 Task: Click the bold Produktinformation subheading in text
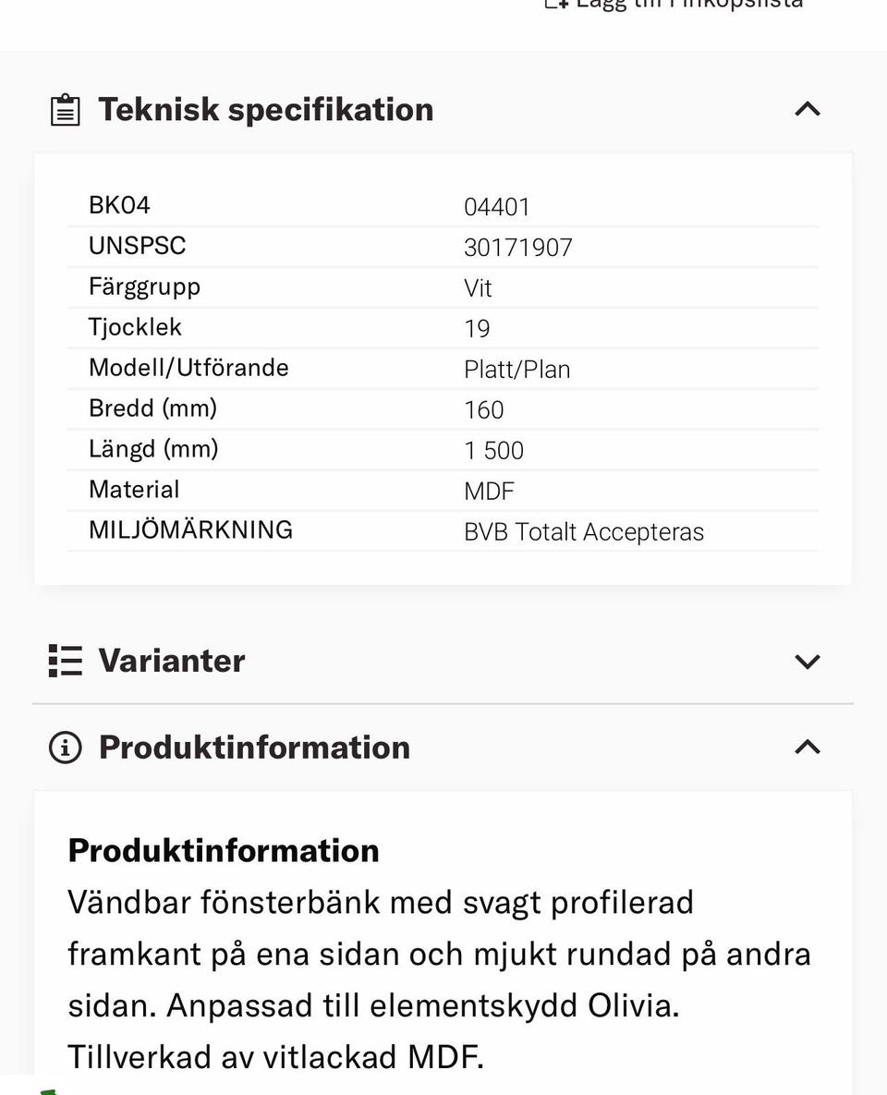point(224,850)
